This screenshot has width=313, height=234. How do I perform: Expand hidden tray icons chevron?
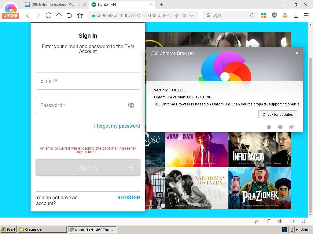coord(297,230)
